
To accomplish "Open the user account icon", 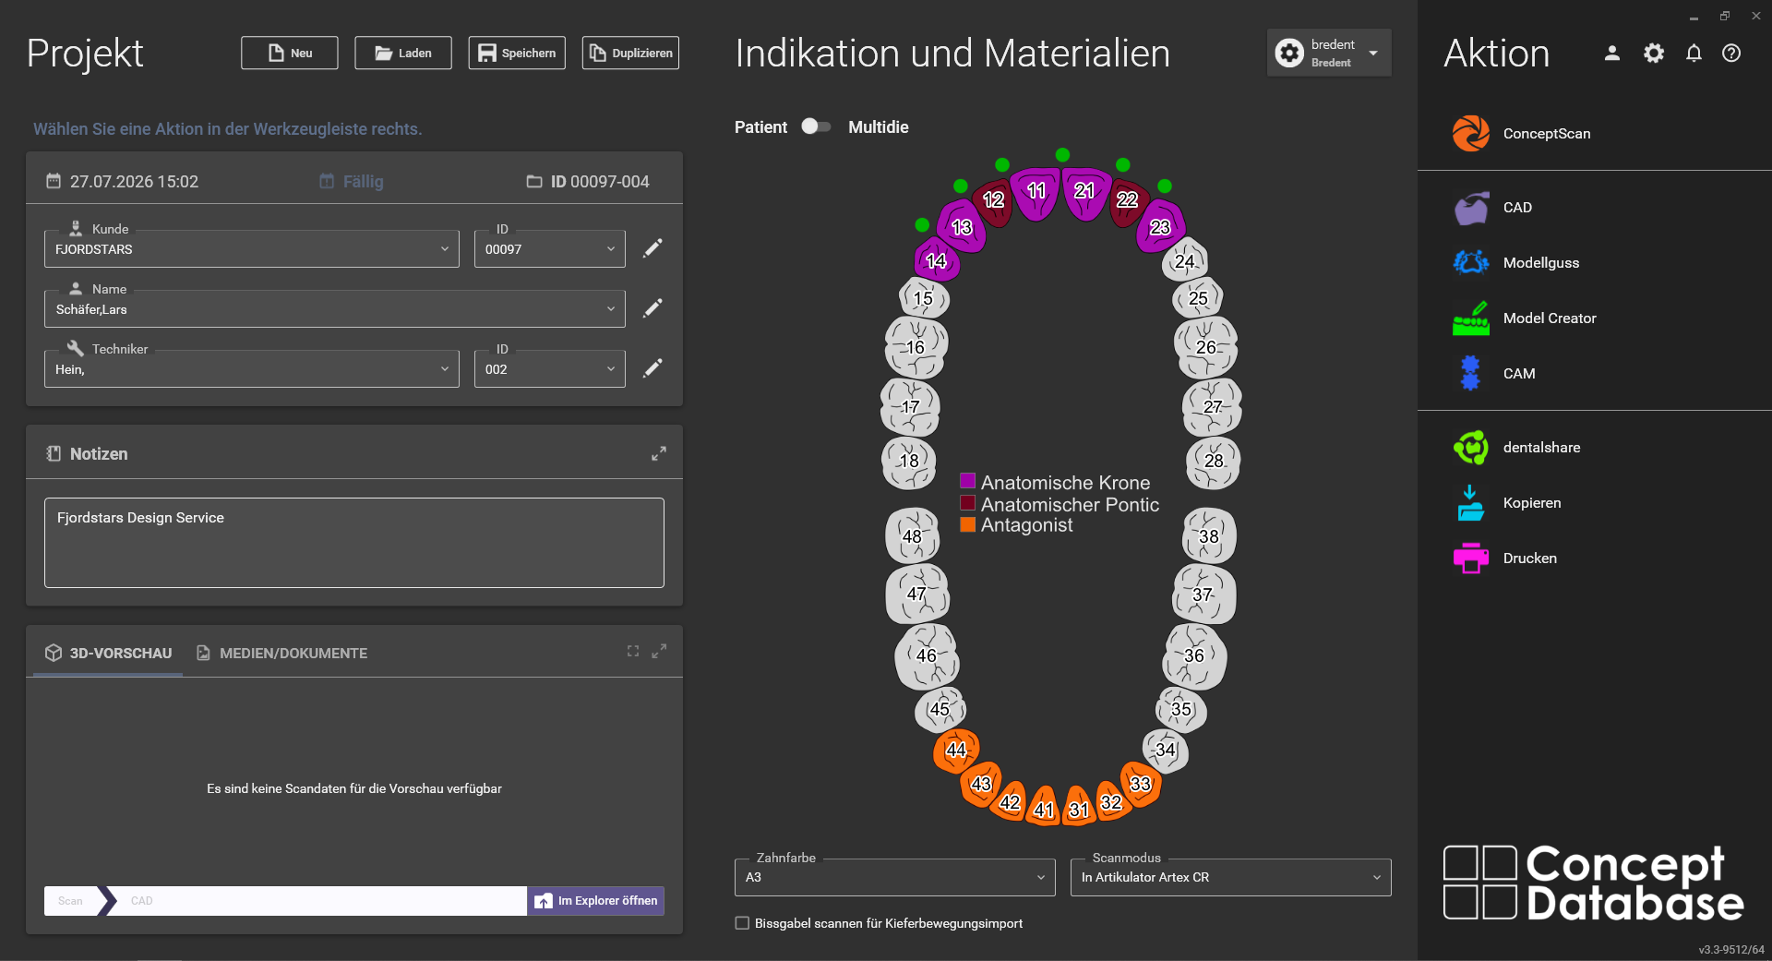I will coord(1612,54).
